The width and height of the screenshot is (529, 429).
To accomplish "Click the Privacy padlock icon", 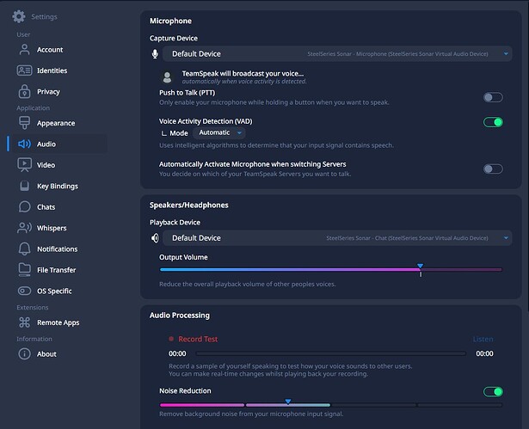I will 24,91.
